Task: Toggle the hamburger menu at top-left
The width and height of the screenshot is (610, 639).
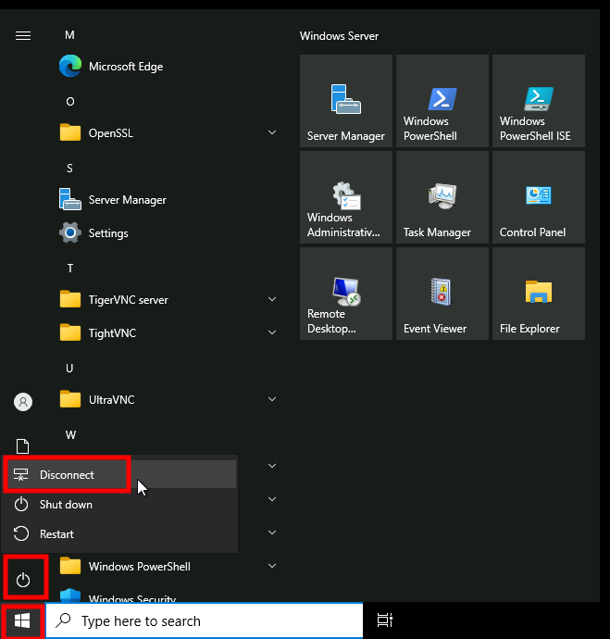Action: tap(24, 35)
